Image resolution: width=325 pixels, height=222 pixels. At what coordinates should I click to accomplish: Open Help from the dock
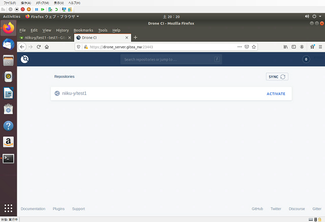pos(8,126)
